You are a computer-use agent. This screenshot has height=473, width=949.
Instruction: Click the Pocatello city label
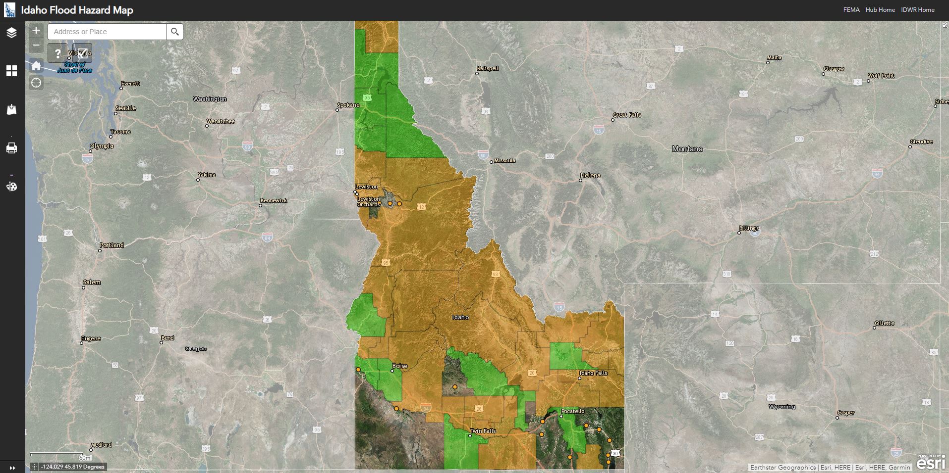pyautogui.click(x=572, y=411)
